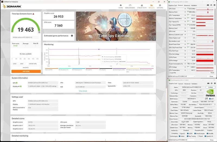Click the Time Spy Extreme warning triangle icon
The image size is (217, 142).
tap(33, 14)
